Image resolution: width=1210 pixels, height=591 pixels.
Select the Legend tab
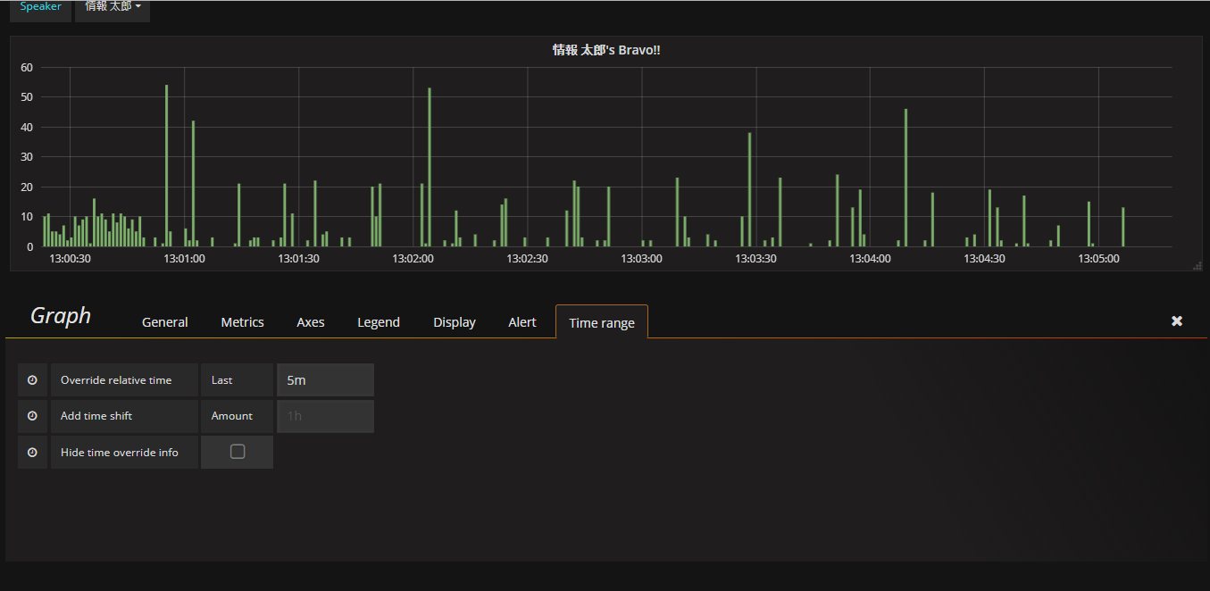[x=379, y=322]
